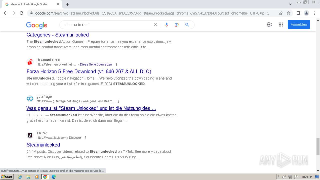Screen dimensions: 320x180
Task: View site information lock icon
Action: (31, 13)
